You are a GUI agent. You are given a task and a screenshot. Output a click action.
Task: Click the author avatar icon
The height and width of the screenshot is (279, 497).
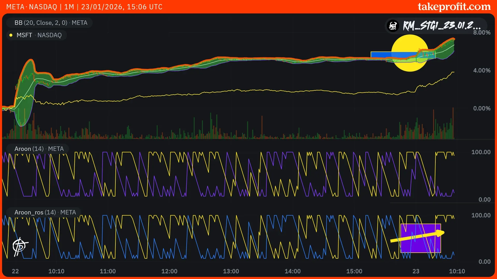[x=393, y=26]
